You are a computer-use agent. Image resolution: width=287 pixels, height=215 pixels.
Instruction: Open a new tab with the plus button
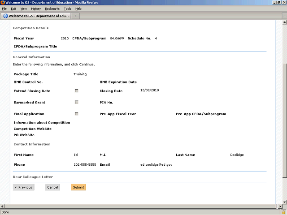[x=75, y=16]
